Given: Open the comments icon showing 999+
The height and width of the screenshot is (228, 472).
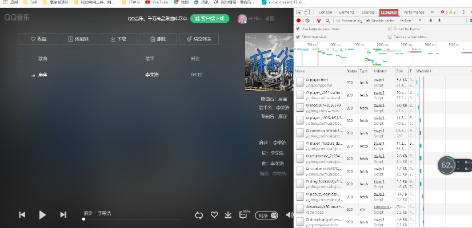Looking at the screenshot, I should click(243, 215).
